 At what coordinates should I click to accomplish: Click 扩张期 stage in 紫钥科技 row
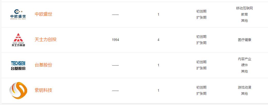coord(201,93)
